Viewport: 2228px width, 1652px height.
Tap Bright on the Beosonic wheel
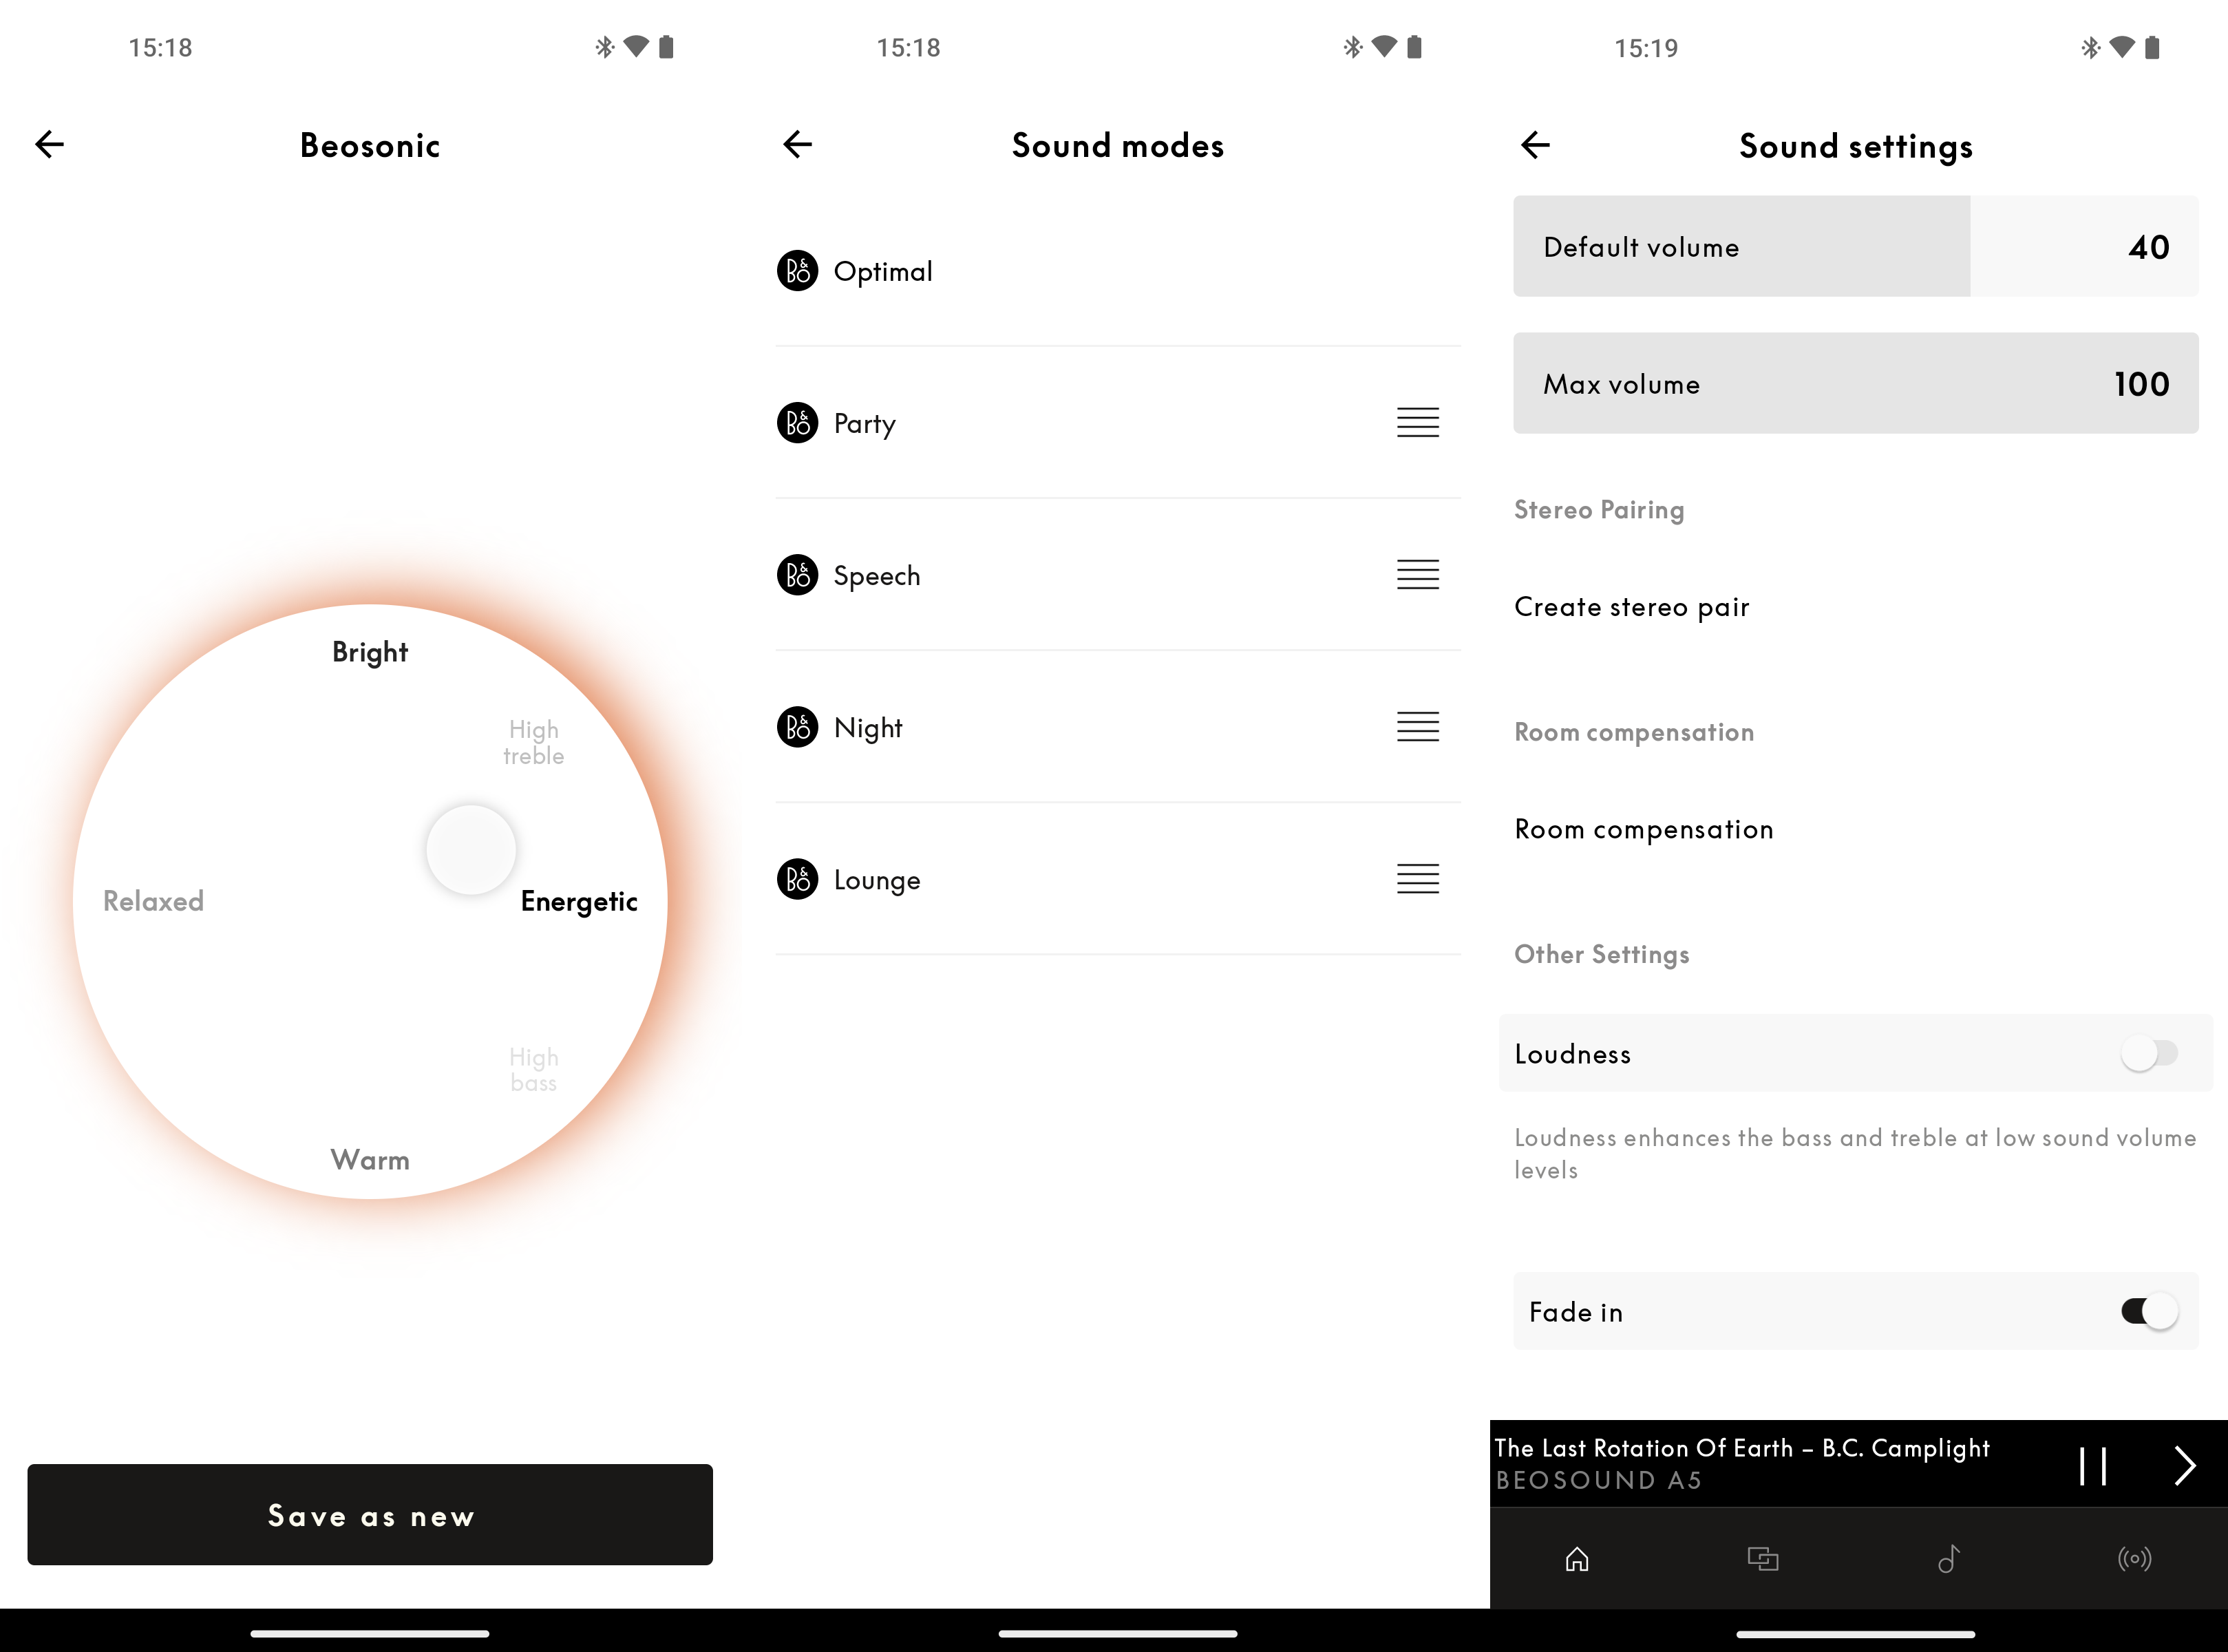(x=370, y=652)
